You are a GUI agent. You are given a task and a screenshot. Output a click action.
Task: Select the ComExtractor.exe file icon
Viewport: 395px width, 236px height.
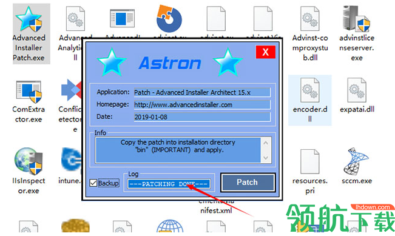pos(29,92)
